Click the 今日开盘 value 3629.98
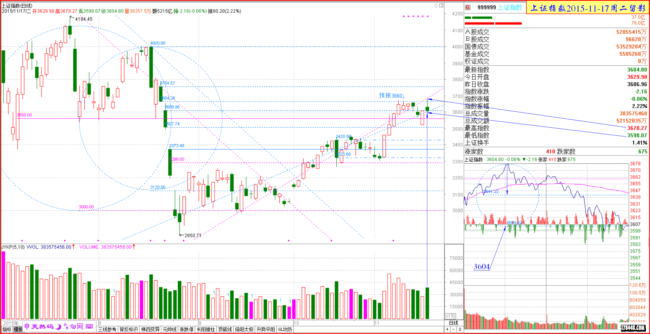This screenshot has height=334, width=650. (x=637, y=77)
